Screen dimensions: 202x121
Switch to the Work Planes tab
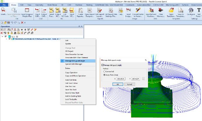tap(52, 5)
